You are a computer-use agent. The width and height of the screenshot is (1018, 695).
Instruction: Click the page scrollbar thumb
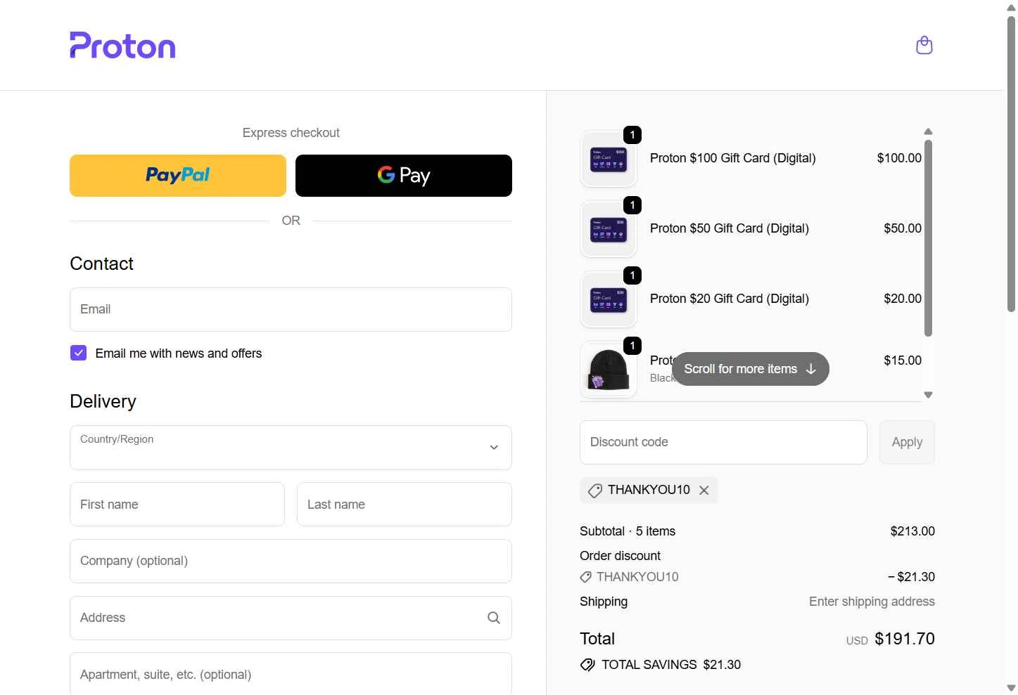[1011, 164]
